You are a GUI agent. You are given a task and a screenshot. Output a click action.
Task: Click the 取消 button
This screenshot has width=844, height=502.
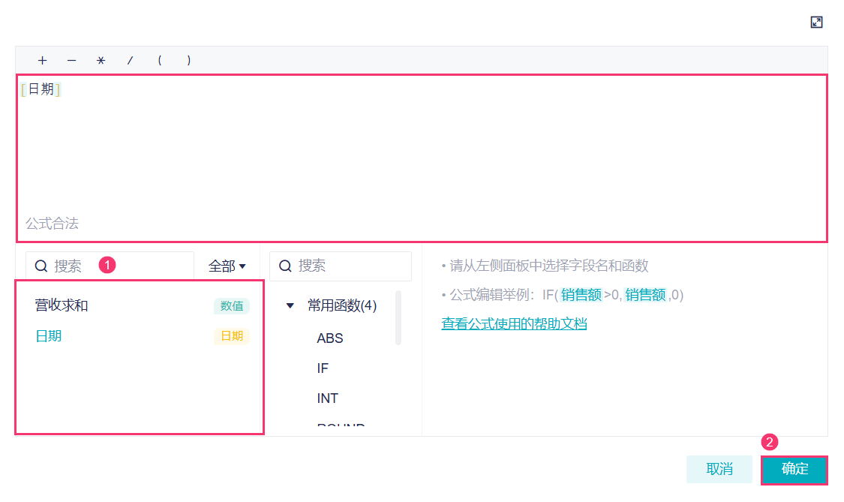(719, 469)
